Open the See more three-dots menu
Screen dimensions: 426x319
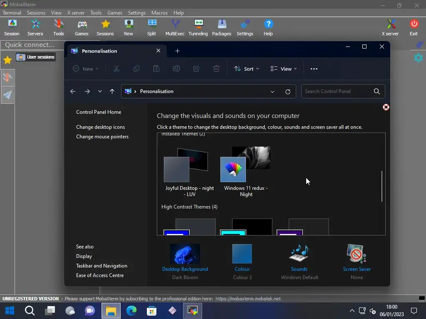click(314, 69)
